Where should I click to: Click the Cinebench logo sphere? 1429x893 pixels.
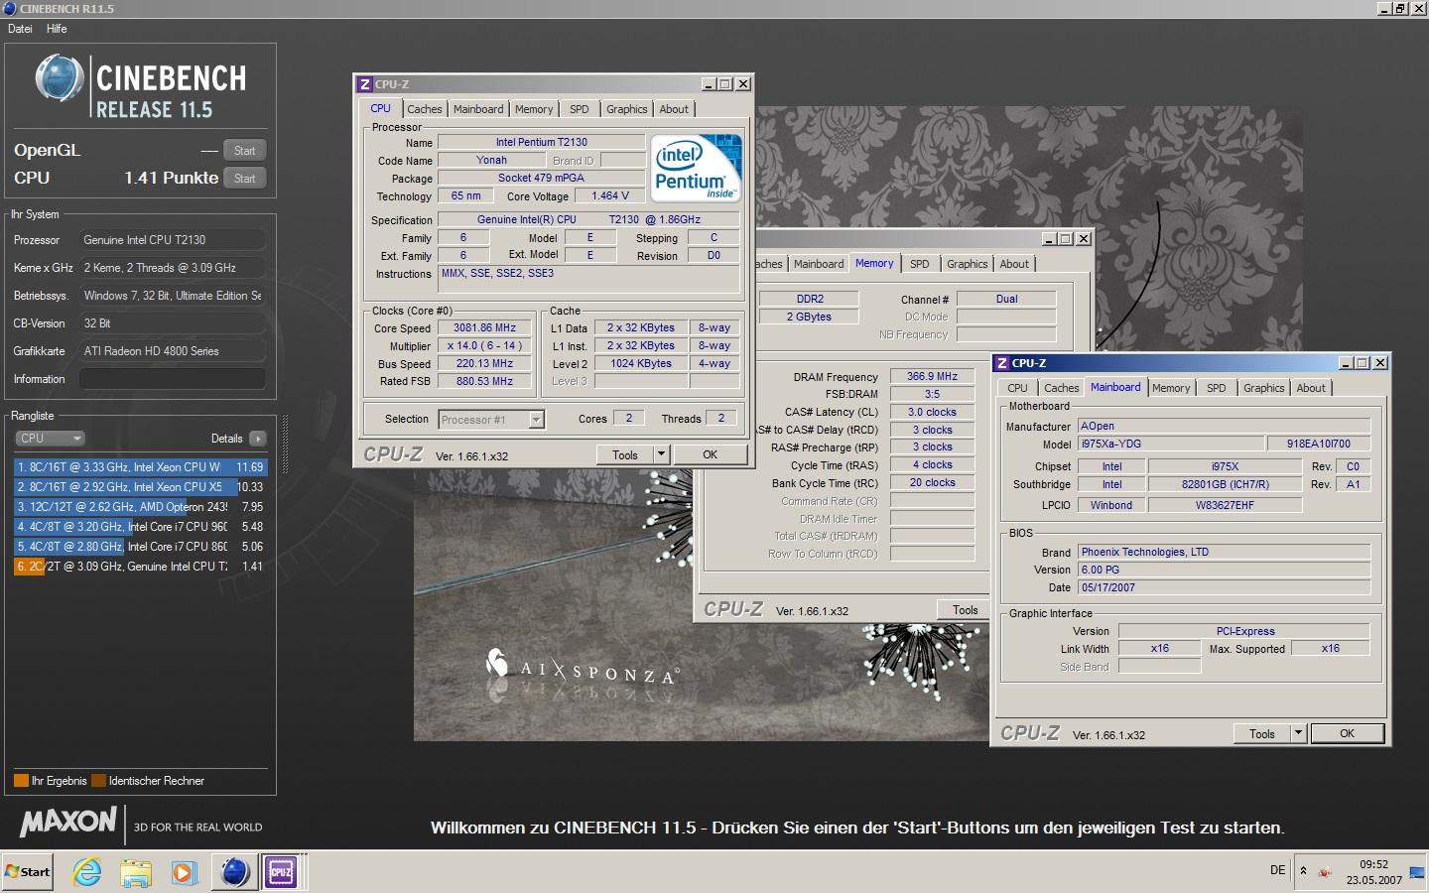pos(59,79)
